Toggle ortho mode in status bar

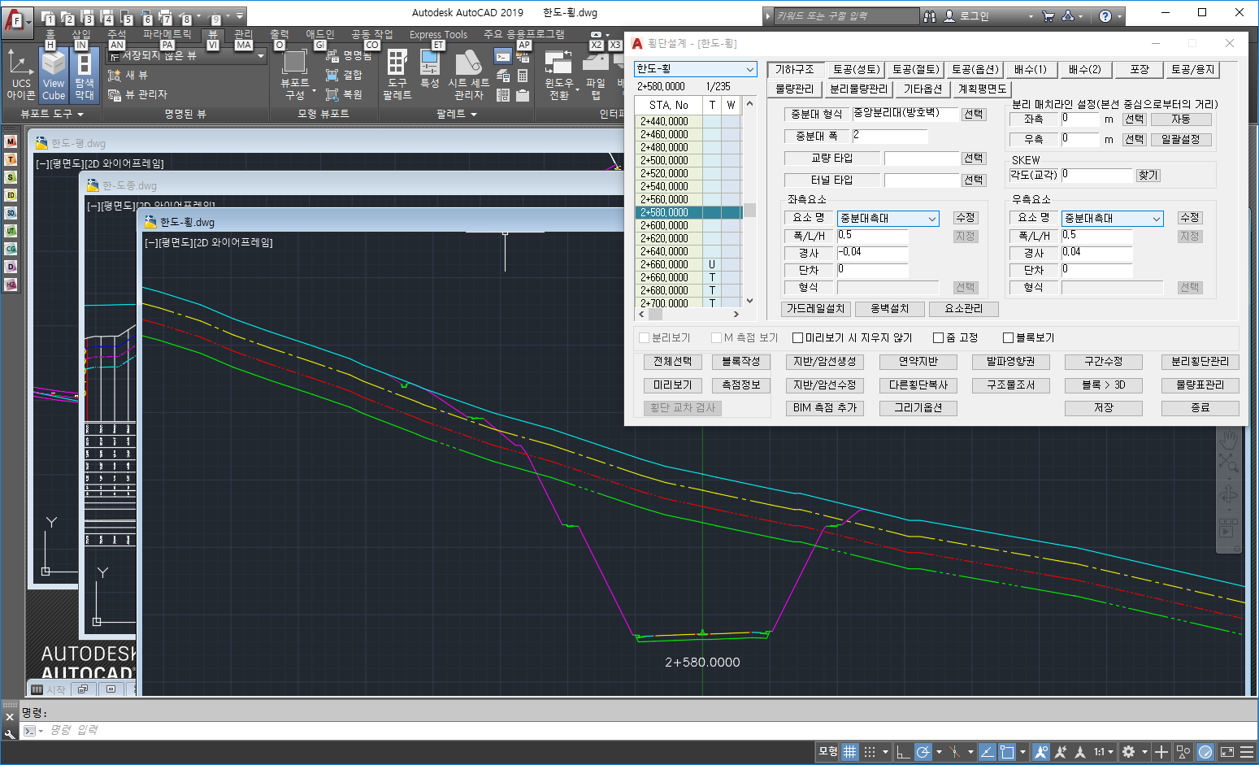903,752
